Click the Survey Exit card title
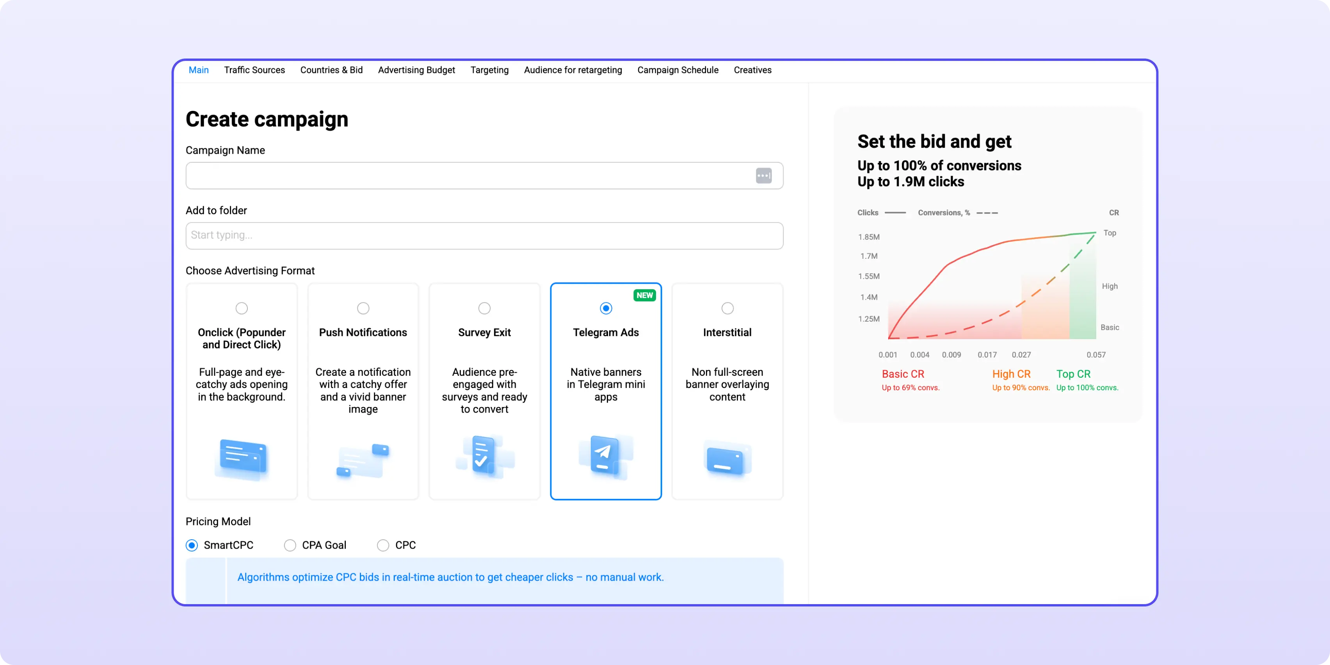 [x=484, y=332]
